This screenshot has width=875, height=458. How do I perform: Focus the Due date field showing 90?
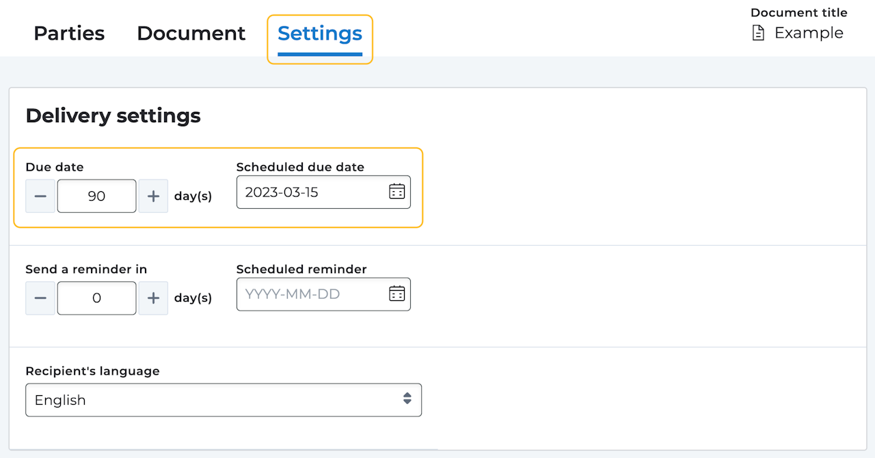click(x=96, y=197)
